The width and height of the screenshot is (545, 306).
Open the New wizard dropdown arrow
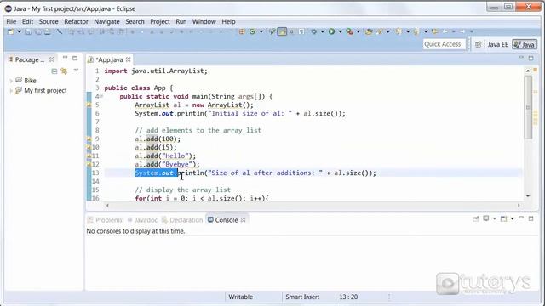(x=19, y=31)
